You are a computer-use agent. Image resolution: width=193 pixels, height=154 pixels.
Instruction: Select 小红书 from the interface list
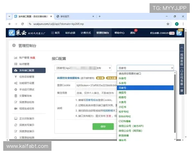[145, 107]
